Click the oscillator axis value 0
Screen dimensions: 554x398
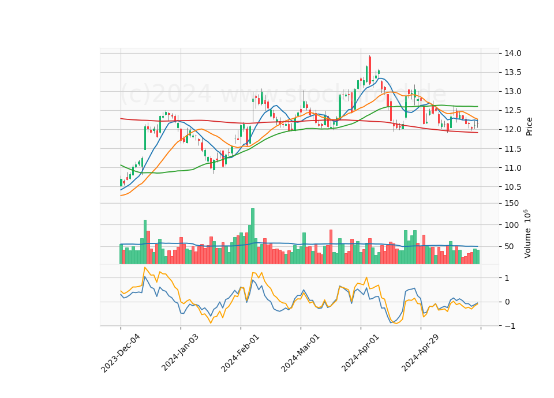pos(507,302)
